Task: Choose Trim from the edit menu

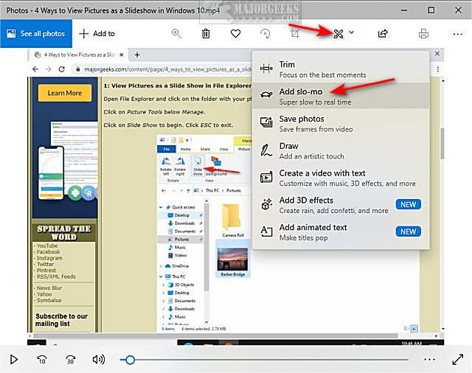Action: point(341,69)
